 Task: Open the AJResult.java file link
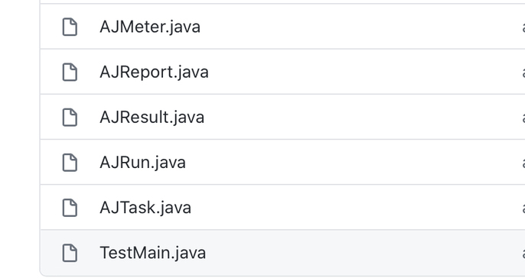[x=152, y=118]
